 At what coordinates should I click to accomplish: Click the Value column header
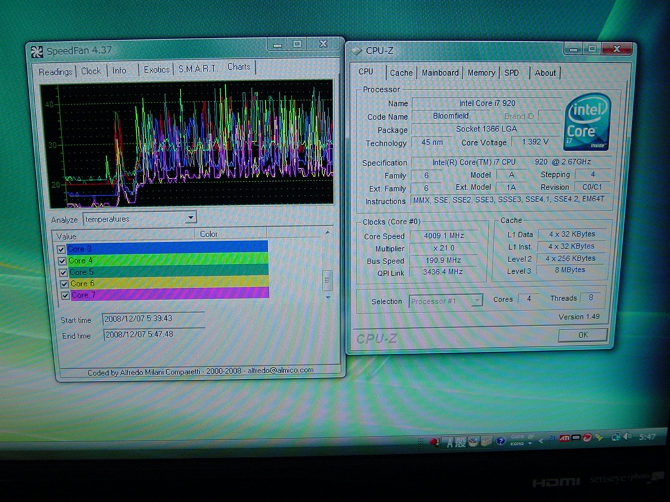(123, 235)
